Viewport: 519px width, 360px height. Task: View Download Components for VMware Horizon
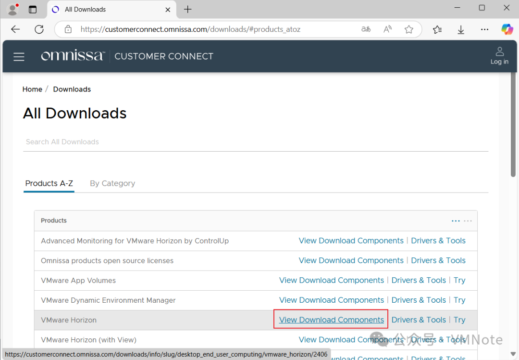[331, 320]
